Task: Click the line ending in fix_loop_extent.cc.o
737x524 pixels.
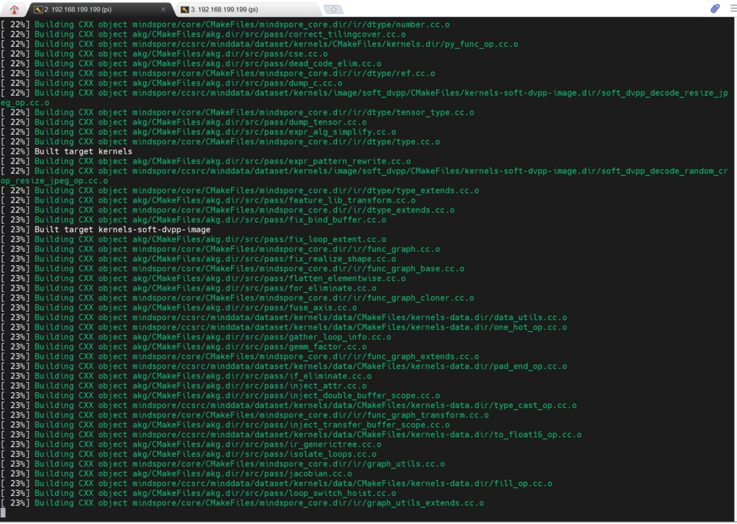Action: [193, 239]
